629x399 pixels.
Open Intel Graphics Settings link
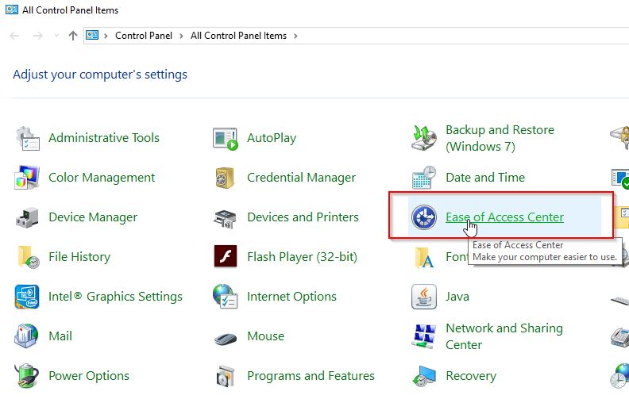(115, 297)
